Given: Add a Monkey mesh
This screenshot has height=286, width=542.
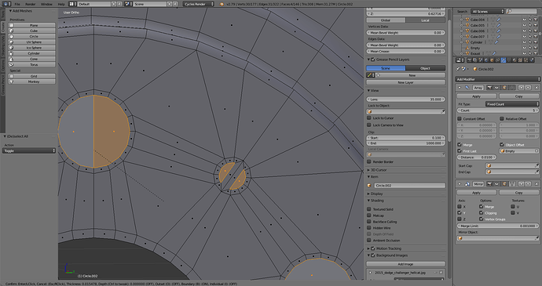Looking at the screenshot, I should [x=31, y=81].
